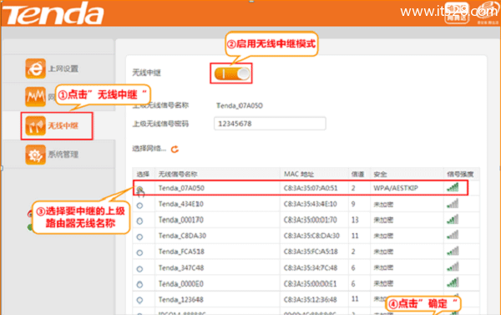The width and height of the screenshot is (501, 315).
Task: Select radio button for Tenda_07A050
Action: pos(139,189)
